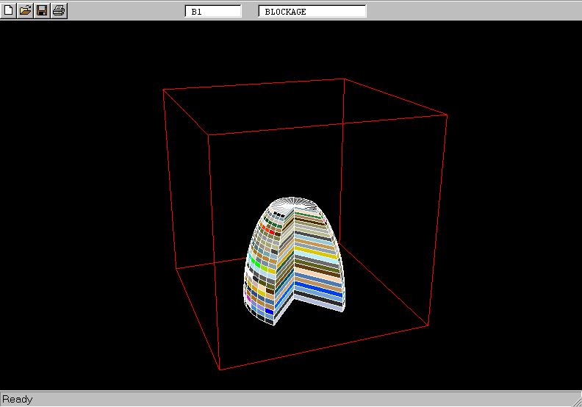Screen dimensions: 582x407
Task: Click the B1 text field
Action: pos(212,12)
